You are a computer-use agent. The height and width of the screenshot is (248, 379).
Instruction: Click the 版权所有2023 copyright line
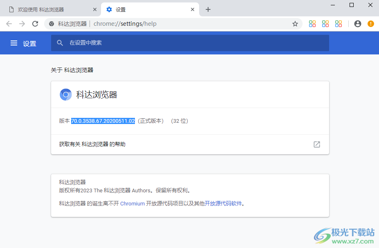coord(125,191)
